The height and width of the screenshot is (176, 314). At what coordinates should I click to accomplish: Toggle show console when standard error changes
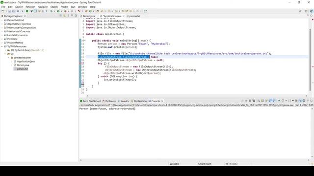[274, 101]
